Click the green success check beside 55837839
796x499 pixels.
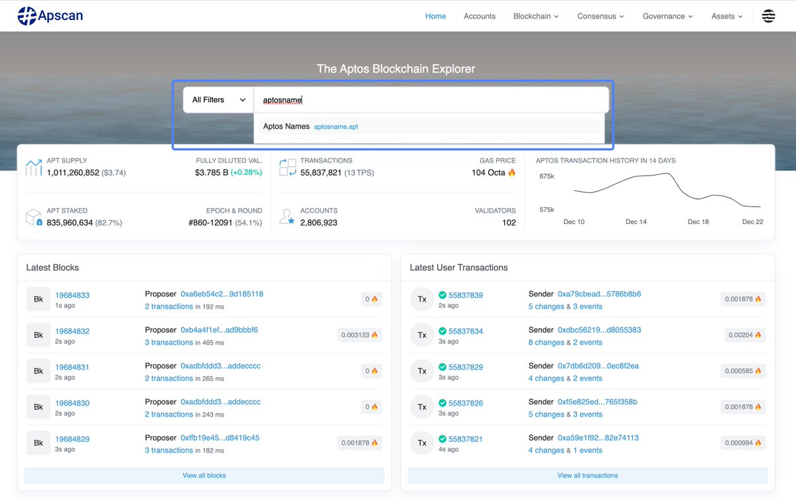(442, 295)
